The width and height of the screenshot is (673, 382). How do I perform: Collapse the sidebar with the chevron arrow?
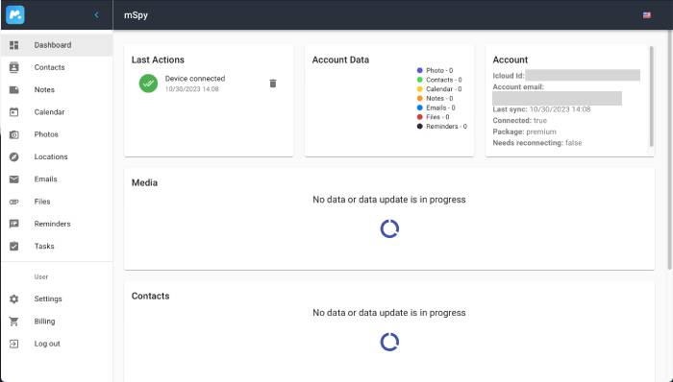(x=96, y=15)
